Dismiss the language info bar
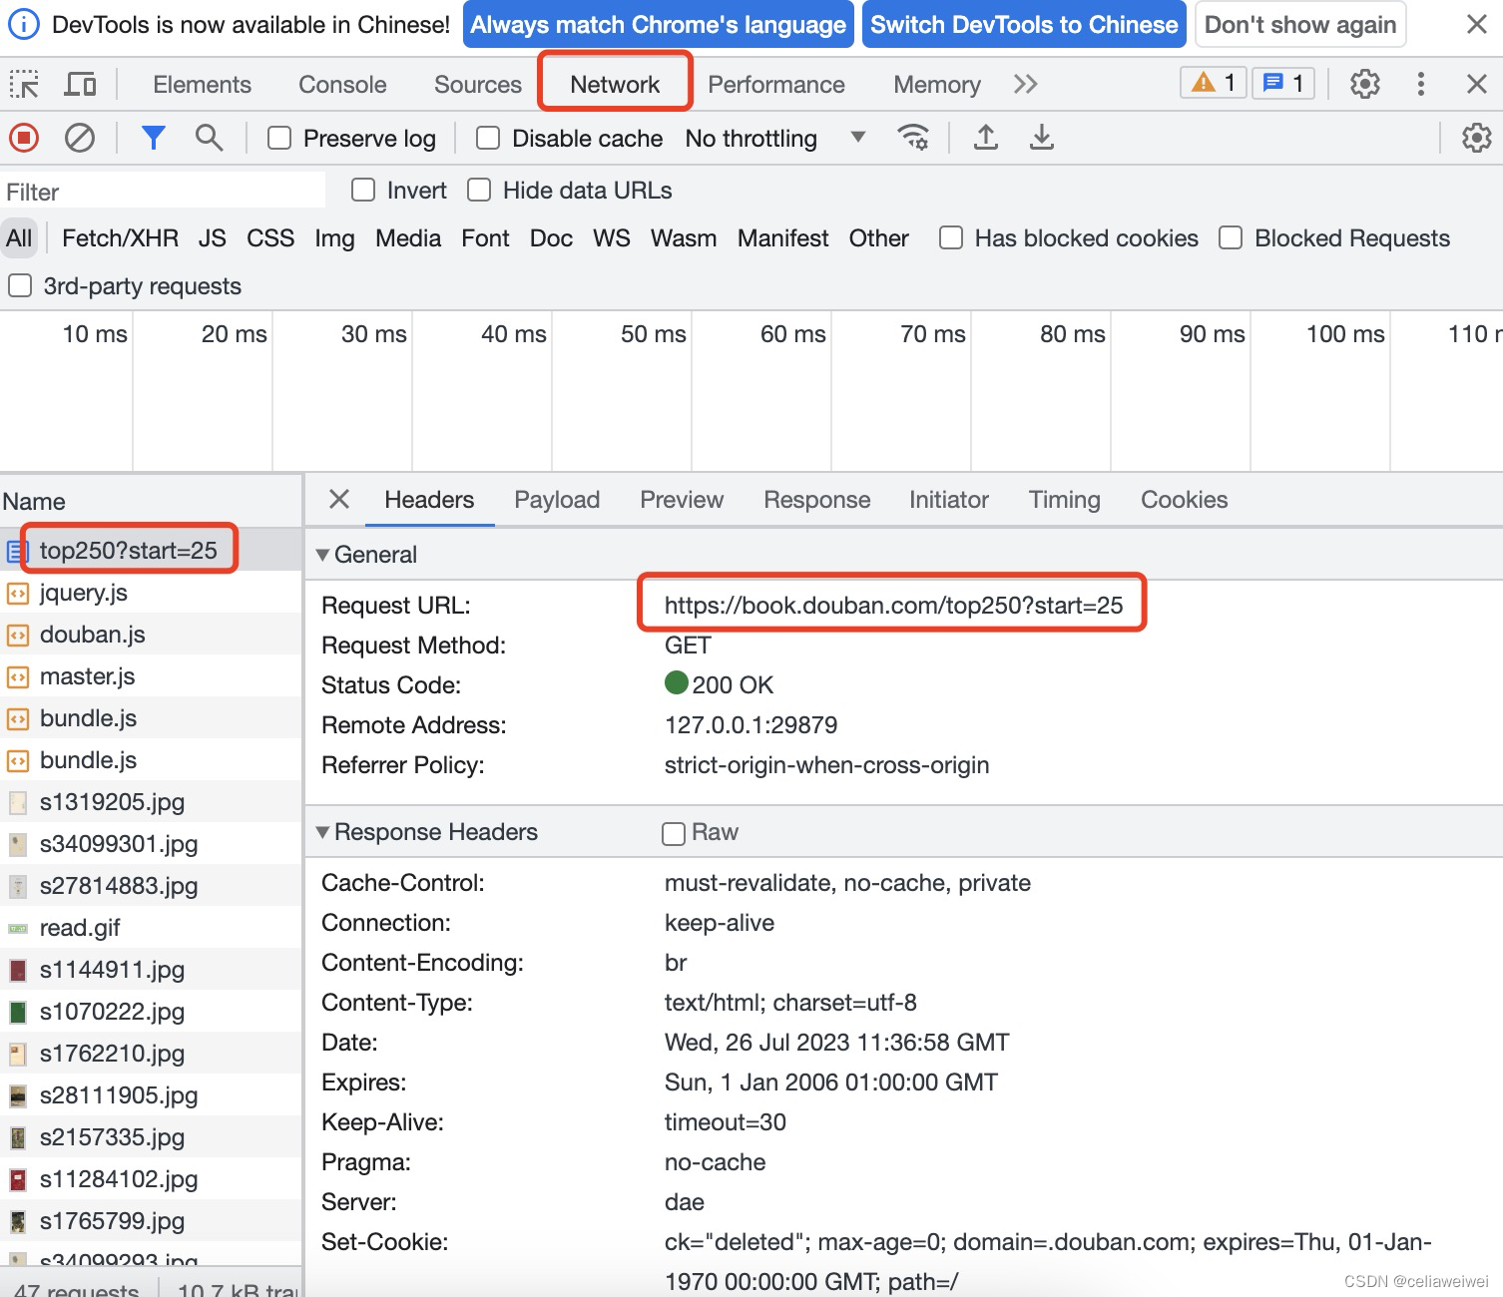Screen dimensions: 1503x1297 click(1477, 25)
